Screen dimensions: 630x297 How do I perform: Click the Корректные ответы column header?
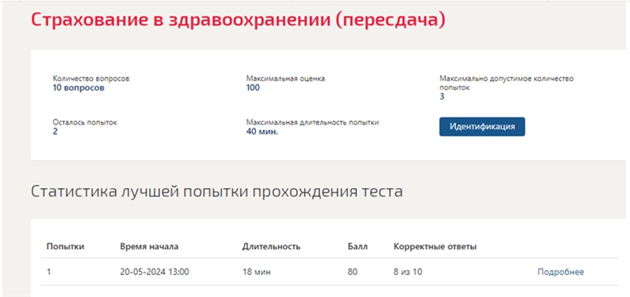[435, 247]
